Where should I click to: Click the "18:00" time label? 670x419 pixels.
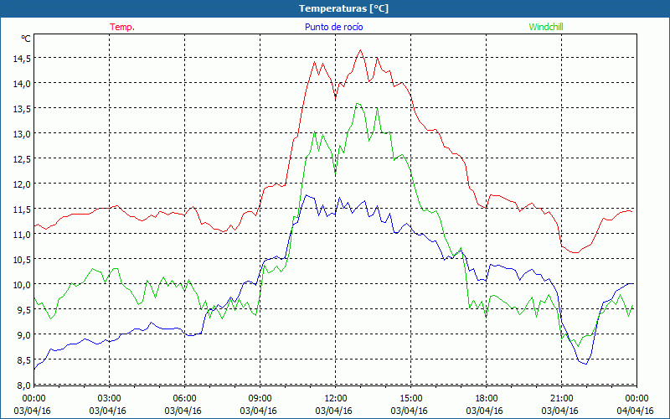(x=487, y=399)
